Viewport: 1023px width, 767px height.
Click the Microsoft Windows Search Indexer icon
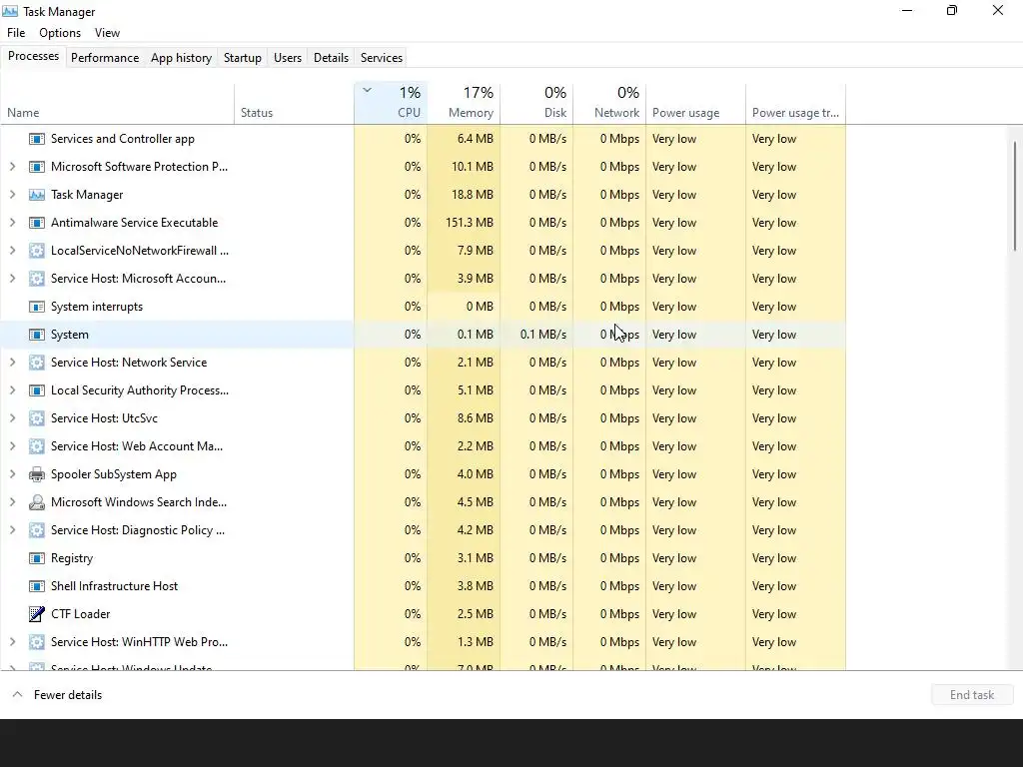[x=37, y=503]
